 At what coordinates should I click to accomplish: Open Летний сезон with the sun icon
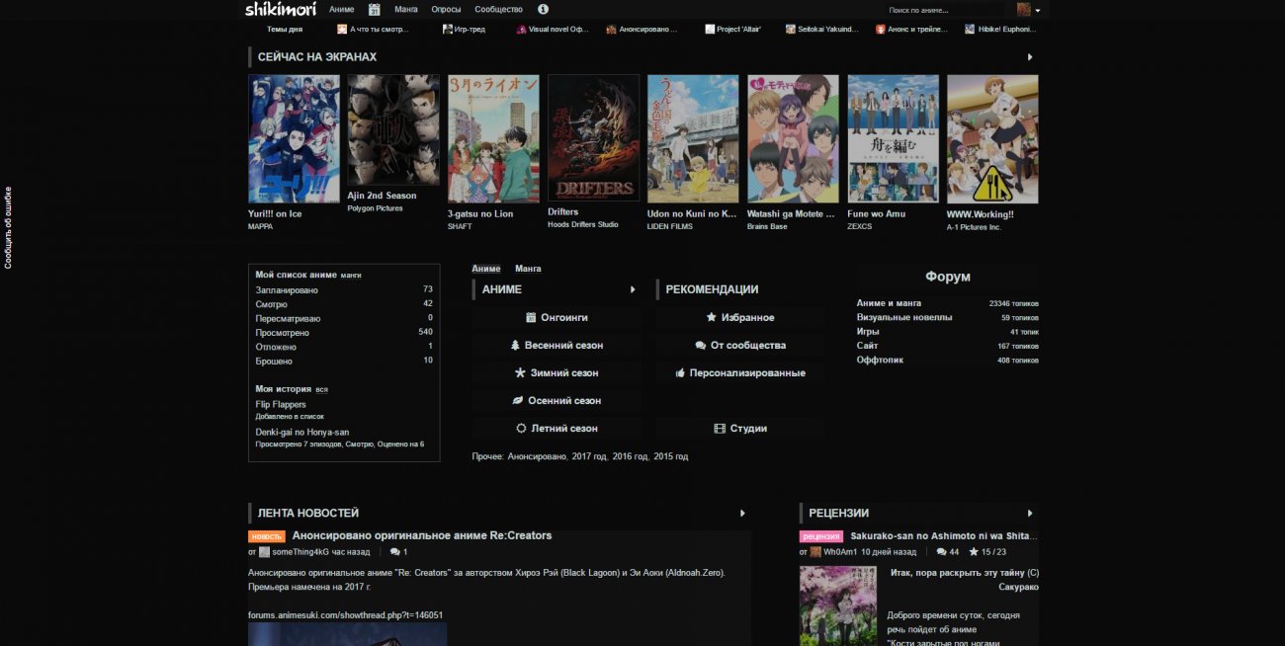tap(557, 429)
